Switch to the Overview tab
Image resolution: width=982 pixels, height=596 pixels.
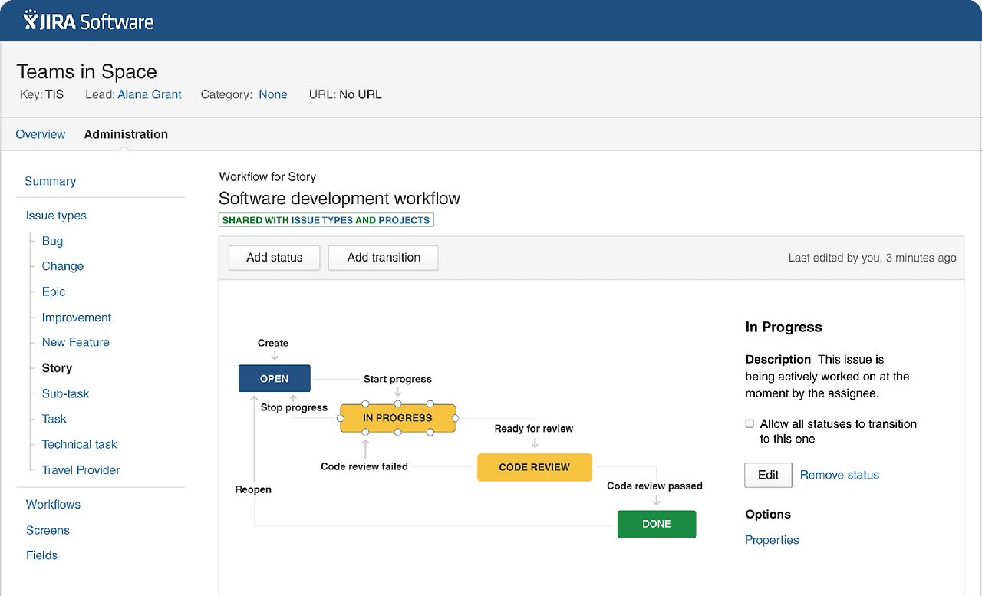pyautogui.click(x=41, y=134)
